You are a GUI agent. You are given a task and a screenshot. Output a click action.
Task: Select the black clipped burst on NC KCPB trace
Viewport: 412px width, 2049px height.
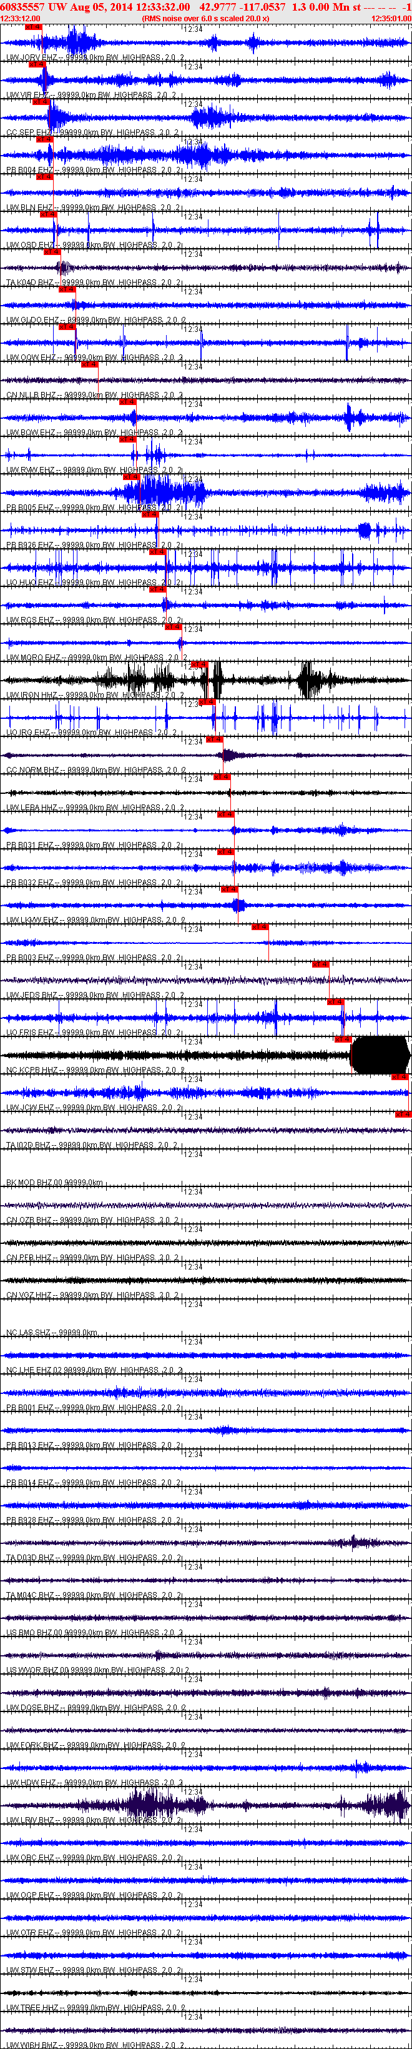coord(380,1056)
